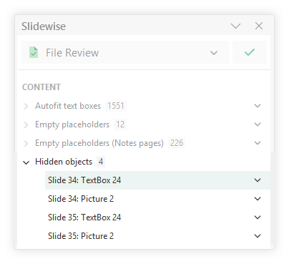Open the Slidewise pane options chevron
The image size is (289, 264).
click(235, 26)
